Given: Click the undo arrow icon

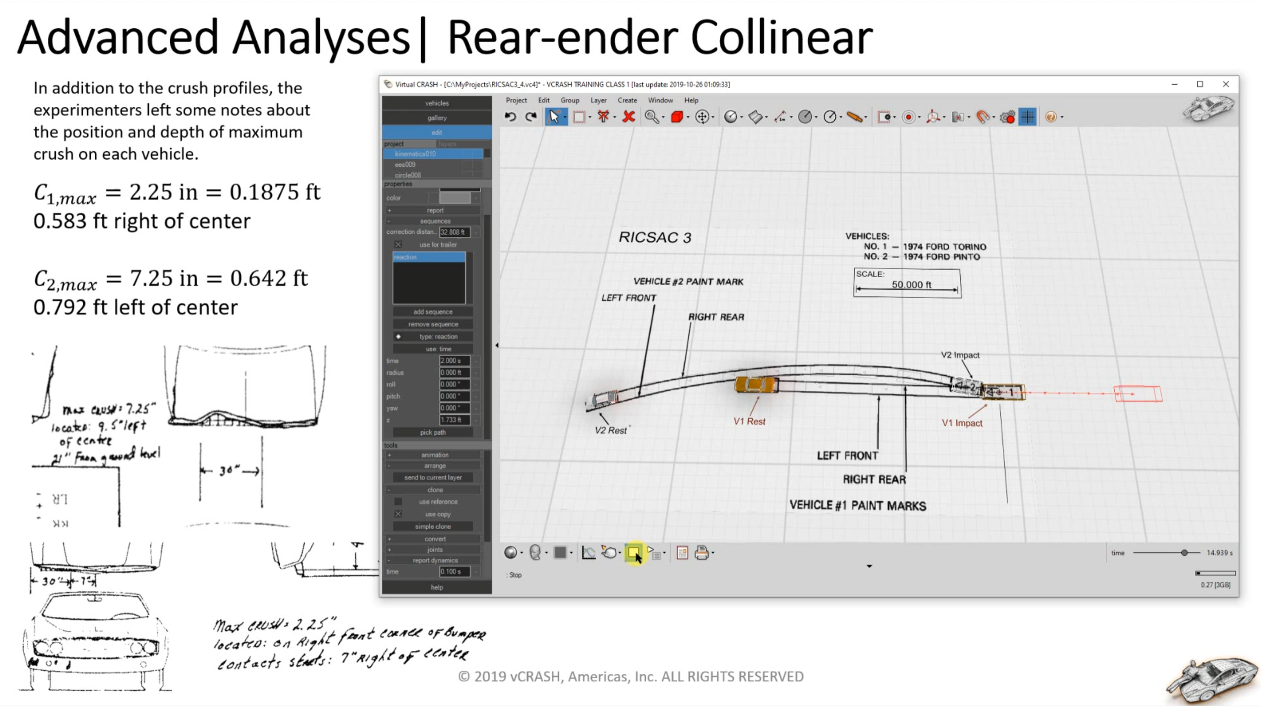Looking at the screenshot, I should [x=510, y=117].
